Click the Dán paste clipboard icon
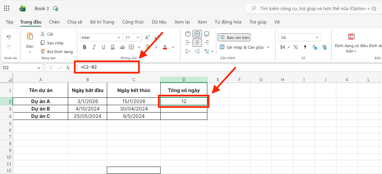 pyautogui.click(x=30, y=36)
